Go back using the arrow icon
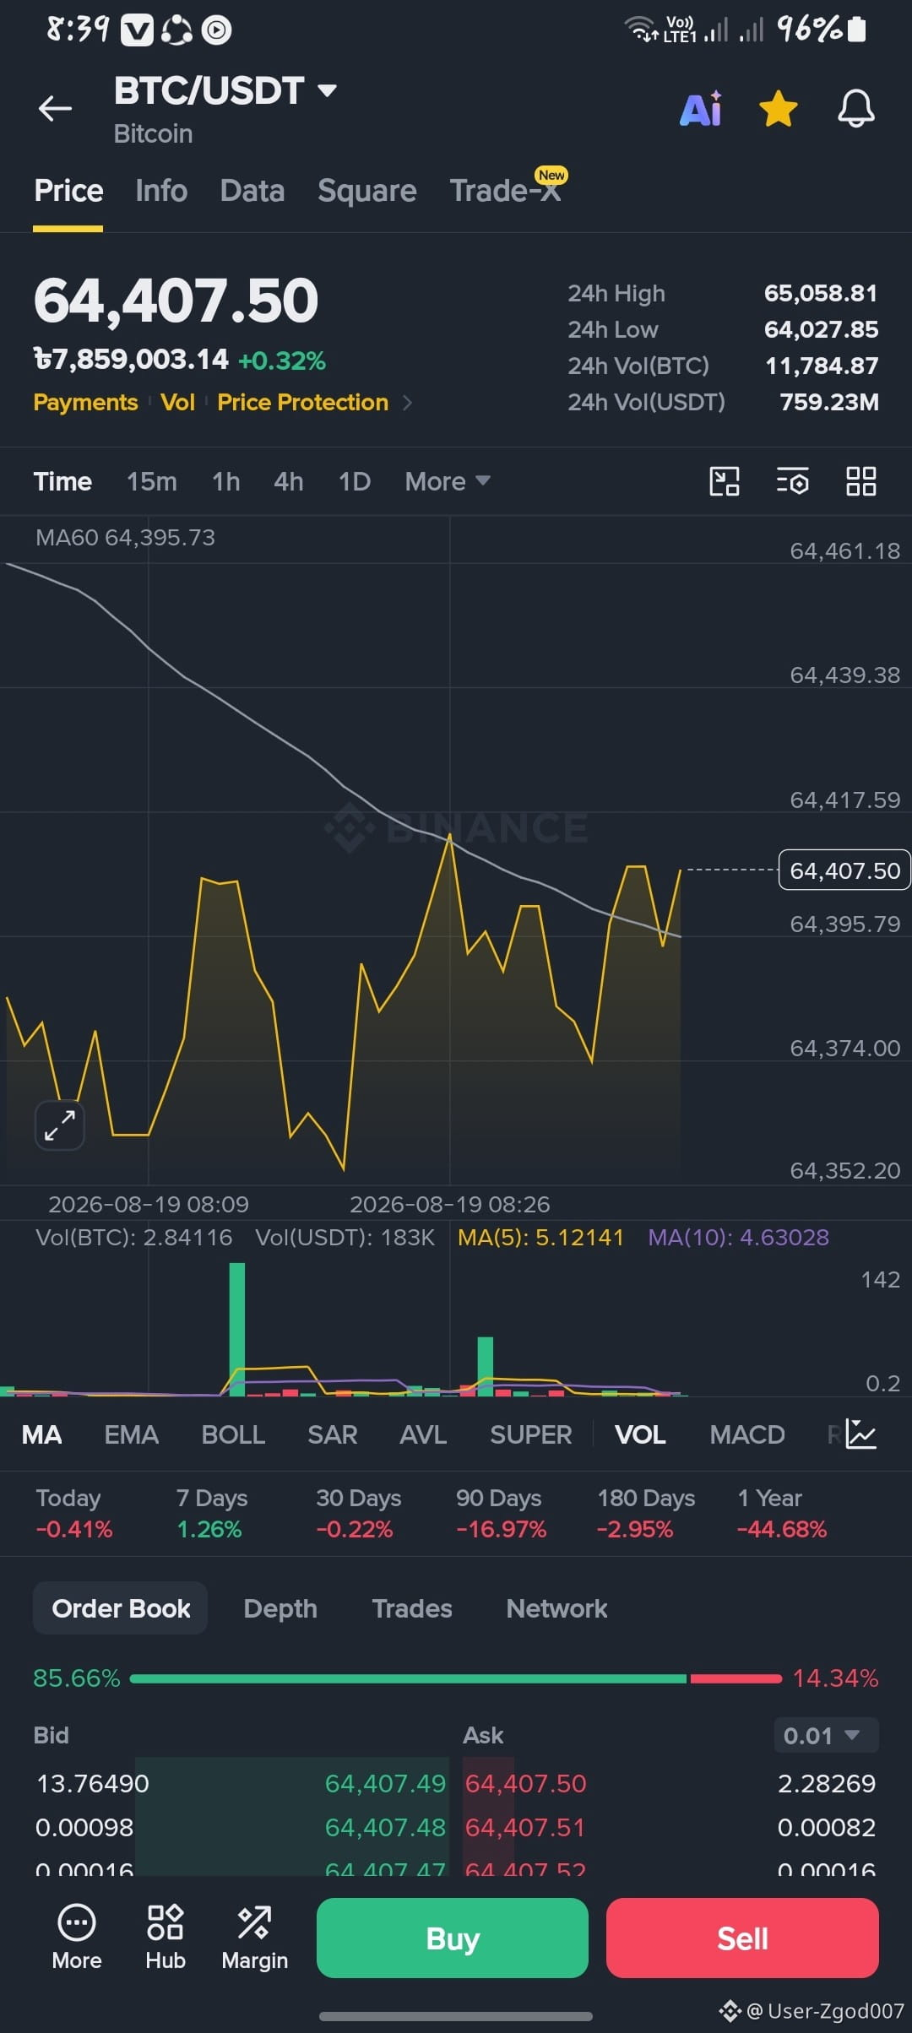 [55, 109]
